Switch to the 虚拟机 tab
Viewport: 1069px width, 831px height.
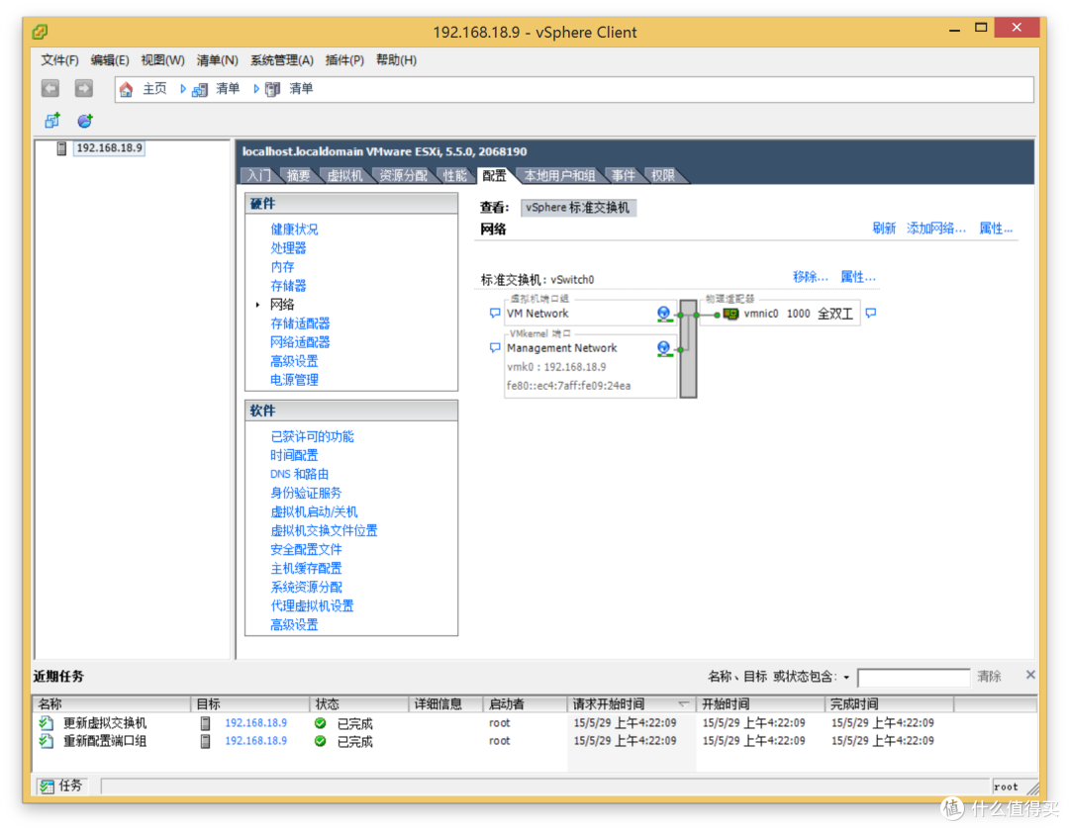coord(345,176)
